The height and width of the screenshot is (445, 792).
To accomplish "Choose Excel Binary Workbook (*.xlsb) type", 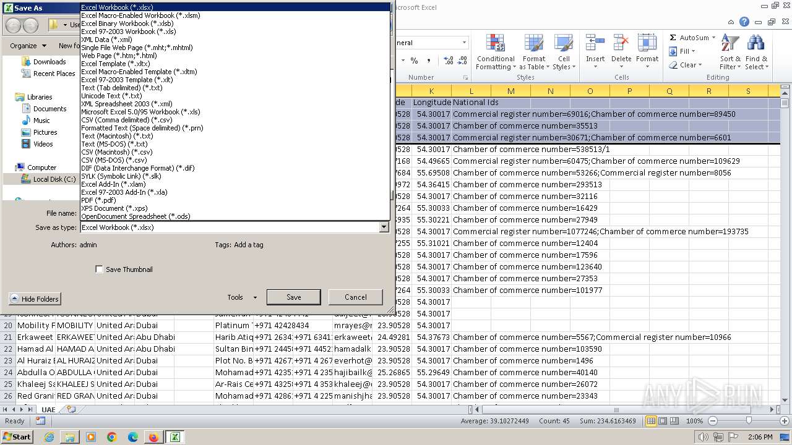I will tap(235, 23).
